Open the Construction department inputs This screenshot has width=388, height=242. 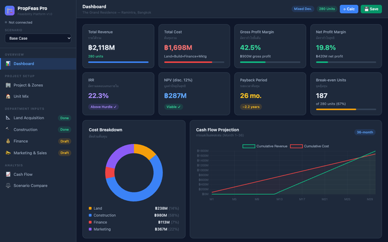pyautogui.click(x=38, y=129)
